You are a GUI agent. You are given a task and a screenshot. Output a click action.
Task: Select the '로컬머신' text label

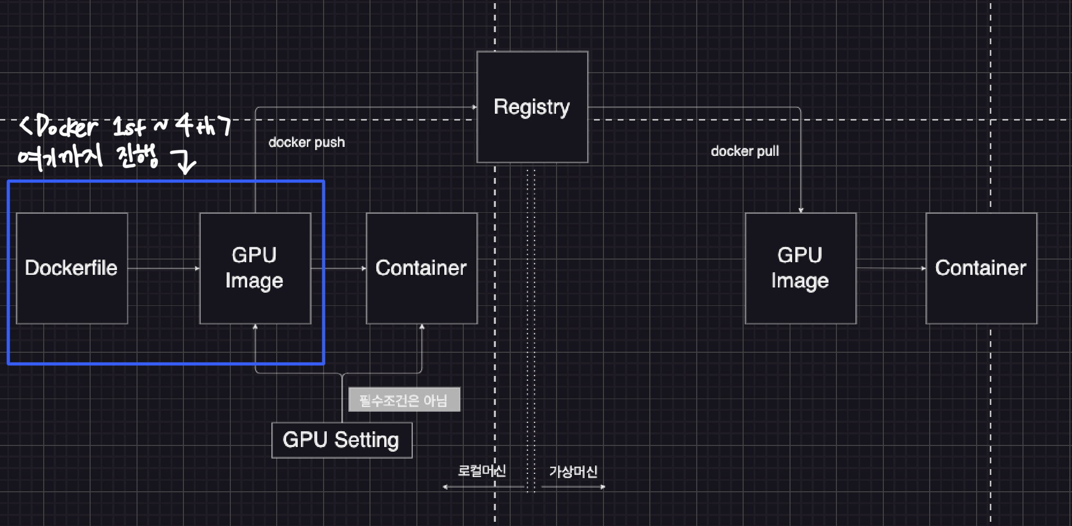[x=482, y=470]
